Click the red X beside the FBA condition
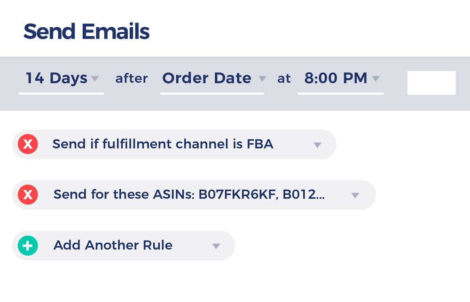 [x=28, y=144]
